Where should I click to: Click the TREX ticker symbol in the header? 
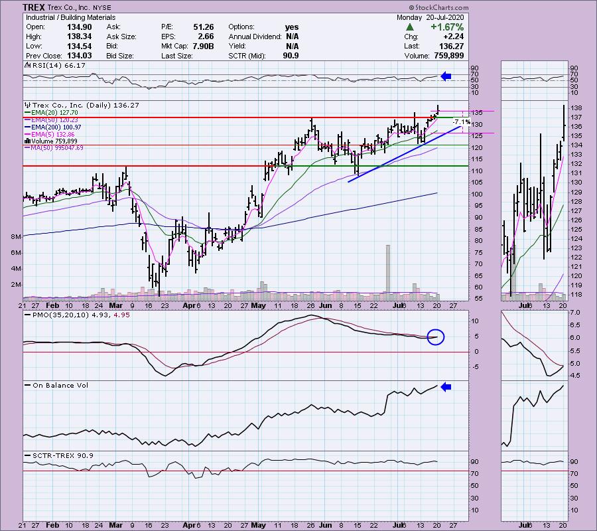tap(34, 7)
